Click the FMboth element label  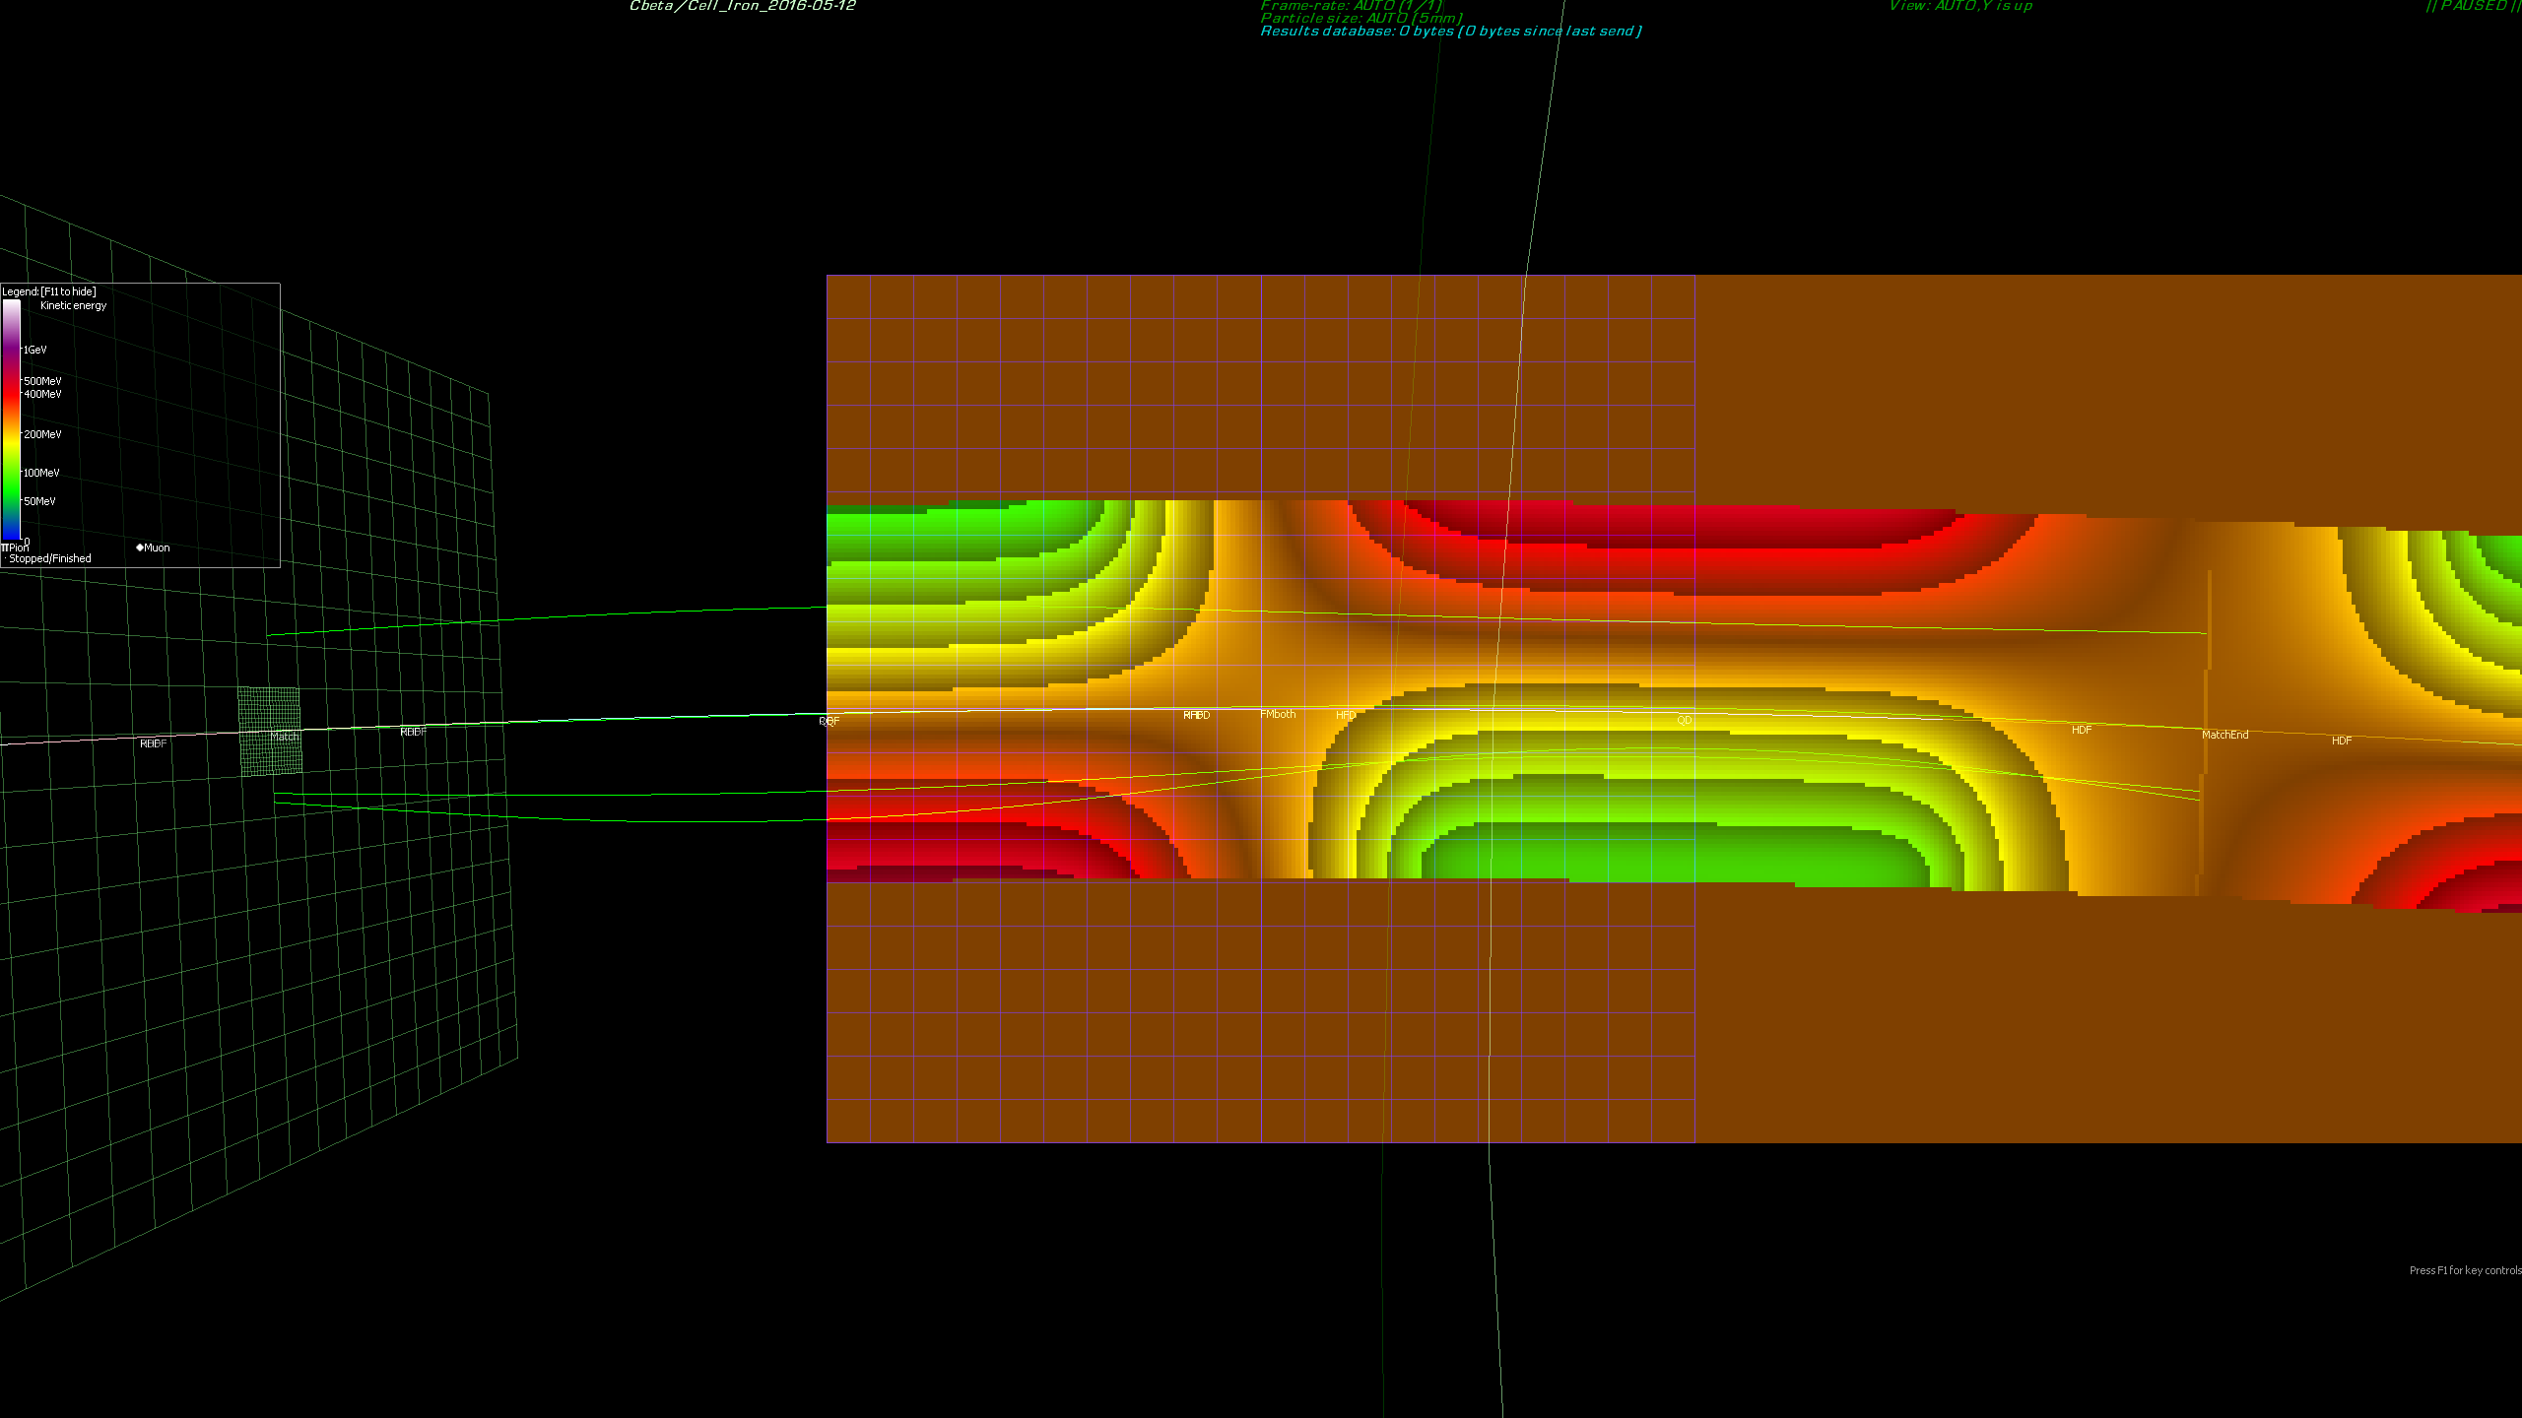click(1278, 714)
